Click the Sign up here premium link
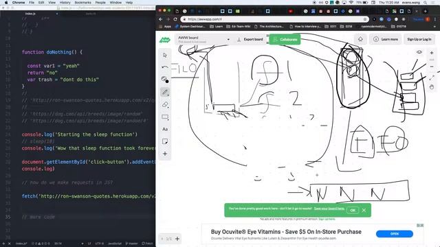 coord(327,219)
